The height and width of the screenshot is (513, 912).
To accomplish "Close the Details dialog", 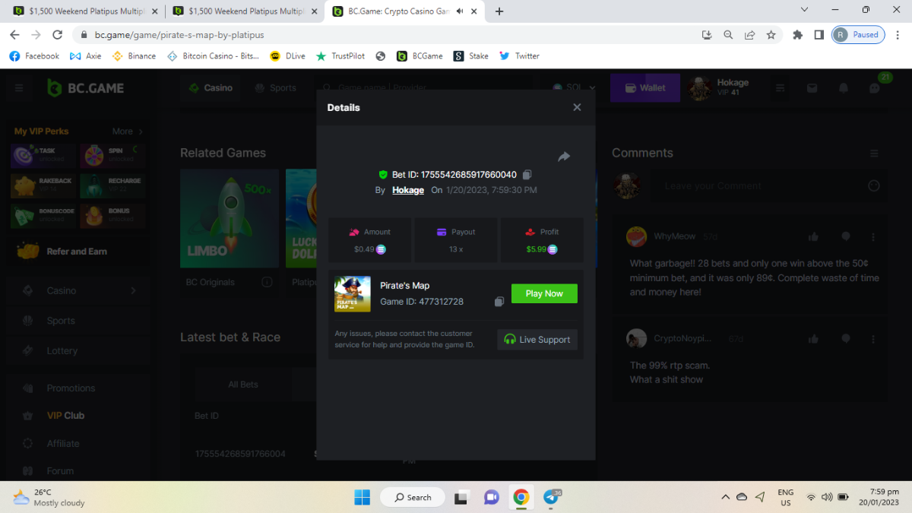I will click(577, 107).
